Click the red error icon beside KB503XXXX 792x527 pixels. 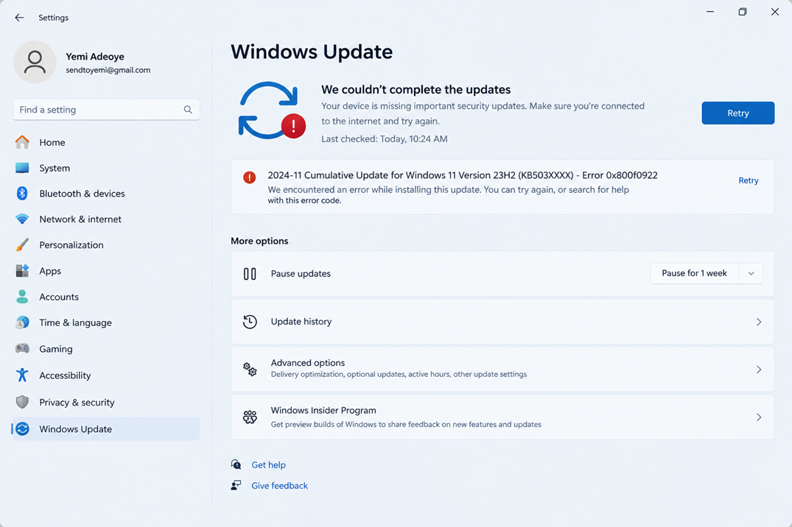[250, 177]
